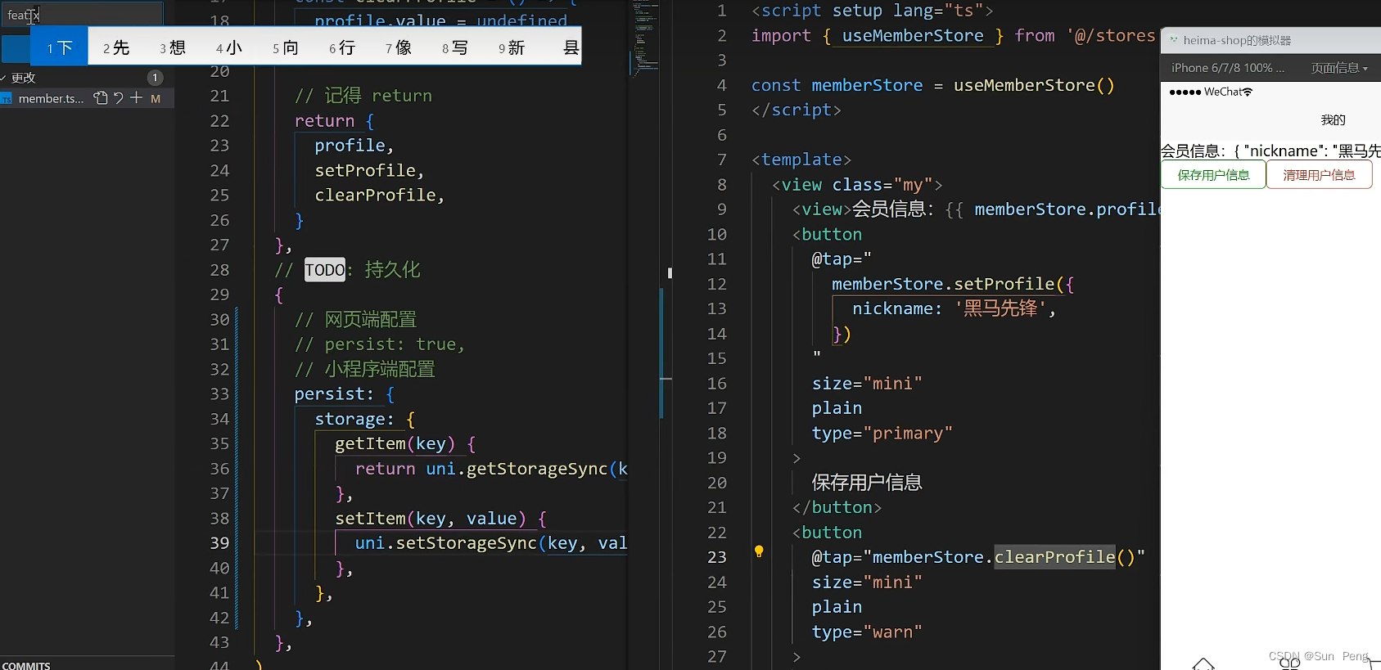Click 'useMemberStore' in the import statement
This screenshot has height=670, width=1381.
pos(913,36)
